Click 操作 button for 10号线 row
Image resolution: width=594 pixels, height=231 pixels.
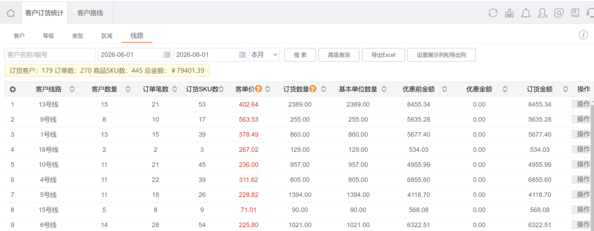(581, 164)
